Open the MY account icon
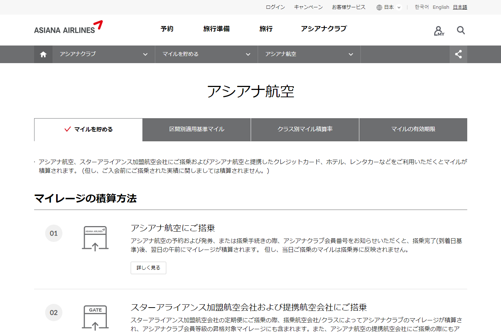Image resolution: width=501 pixels, height=334 pixels. pos(439,31)
